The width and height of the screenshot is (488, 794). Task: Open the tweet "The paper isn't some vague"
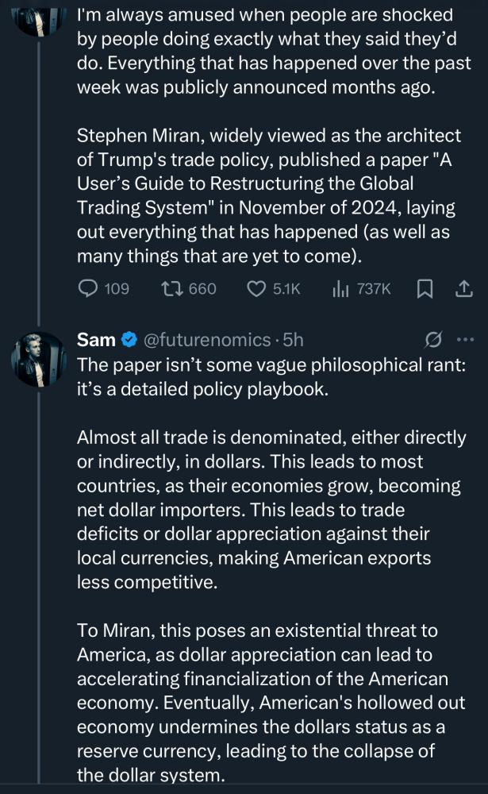coord(271,377)
